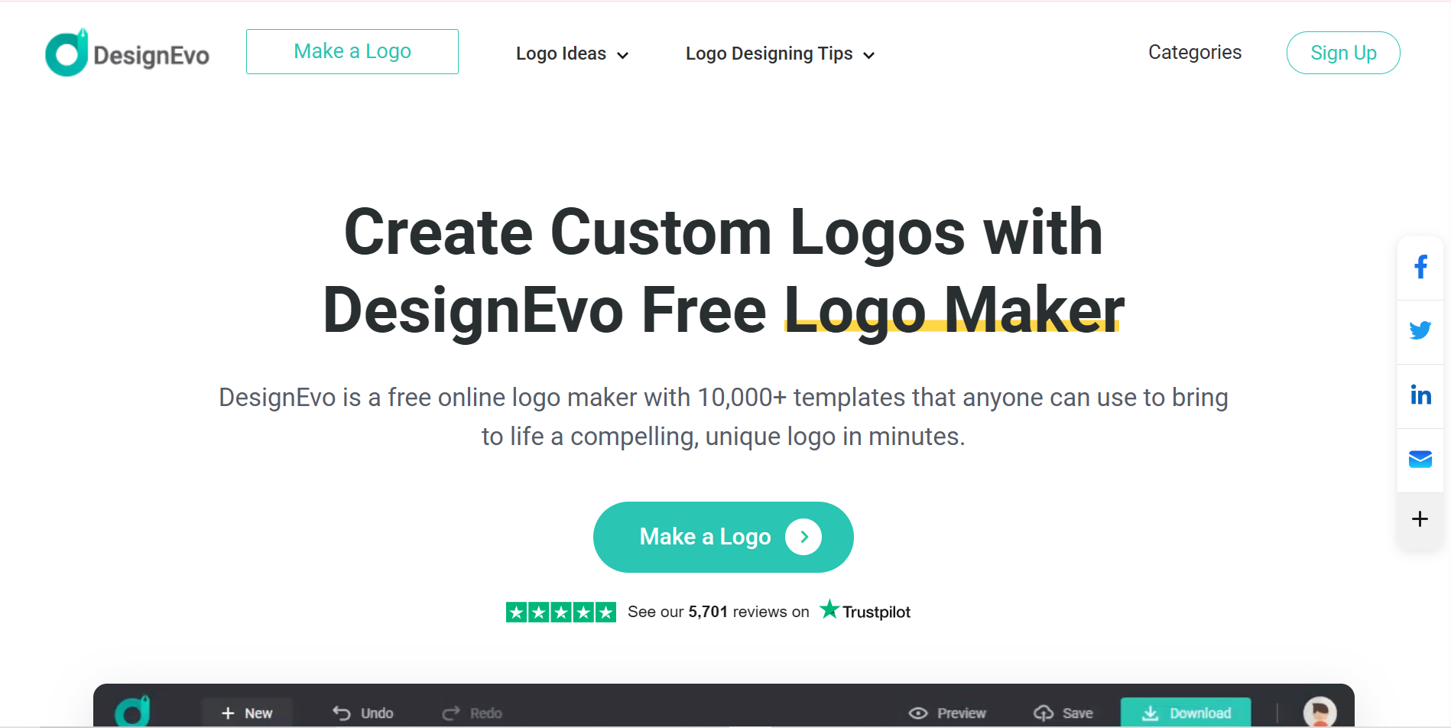This screenshot has width=1451, height=728.
Task: Share page via Facebook icon
Action: [1420, 267]
